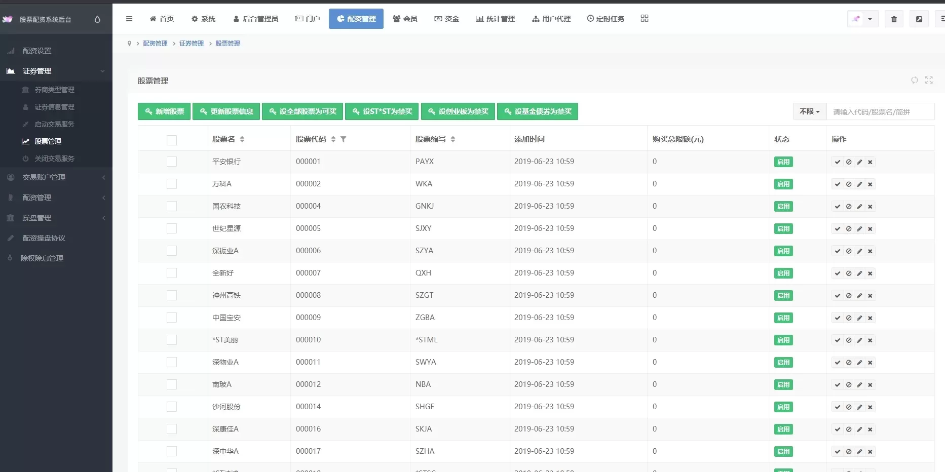Check the checkbox for 平安银行 row

172,162
